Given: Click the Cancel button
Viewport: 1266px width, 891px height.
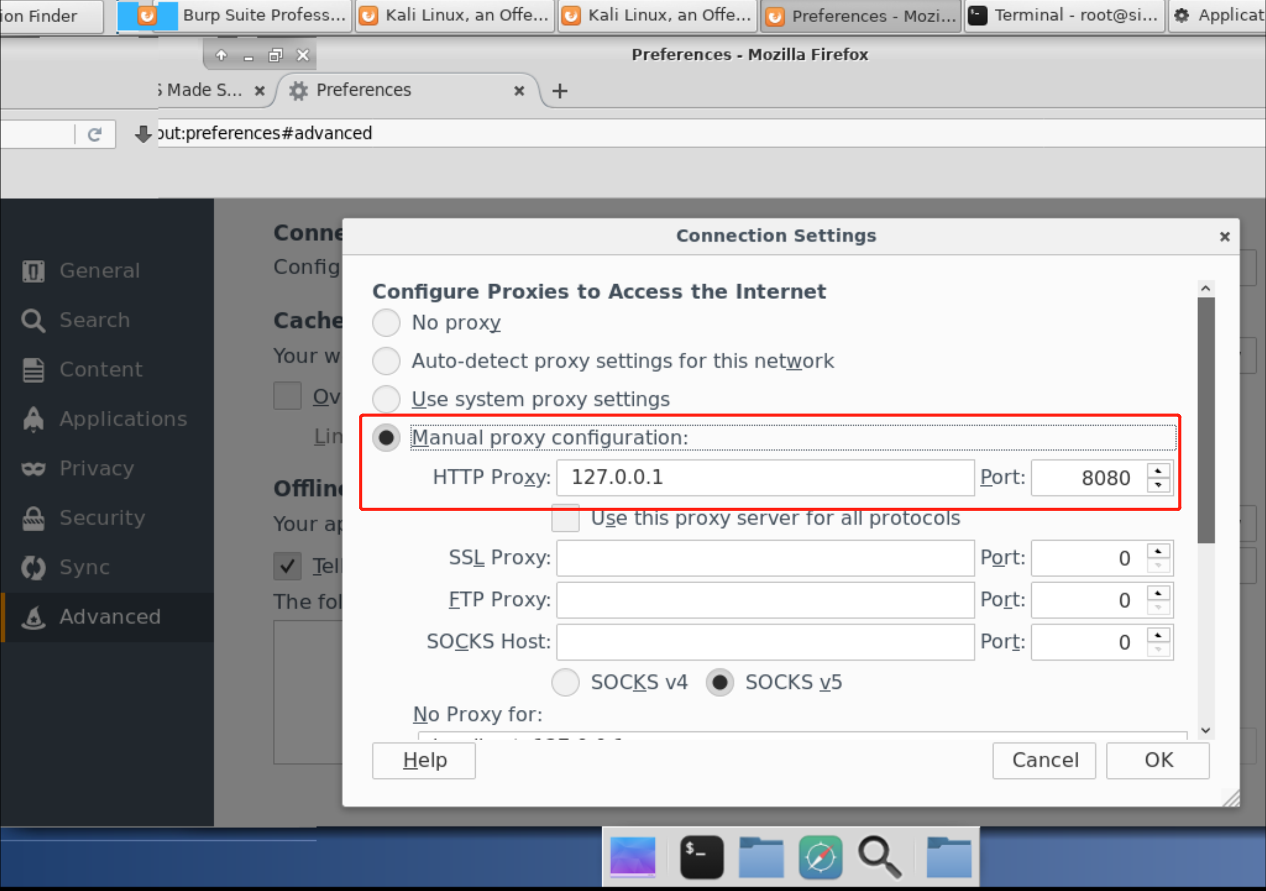Looking at the screenshot, I should tap(1043, 760).
